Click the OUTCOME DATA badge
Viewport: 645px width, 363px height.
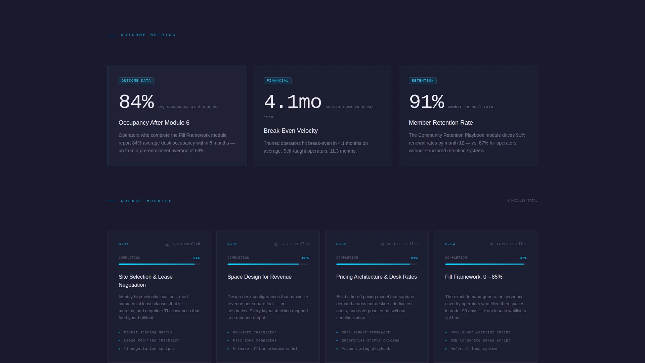[x=136, y=81]
